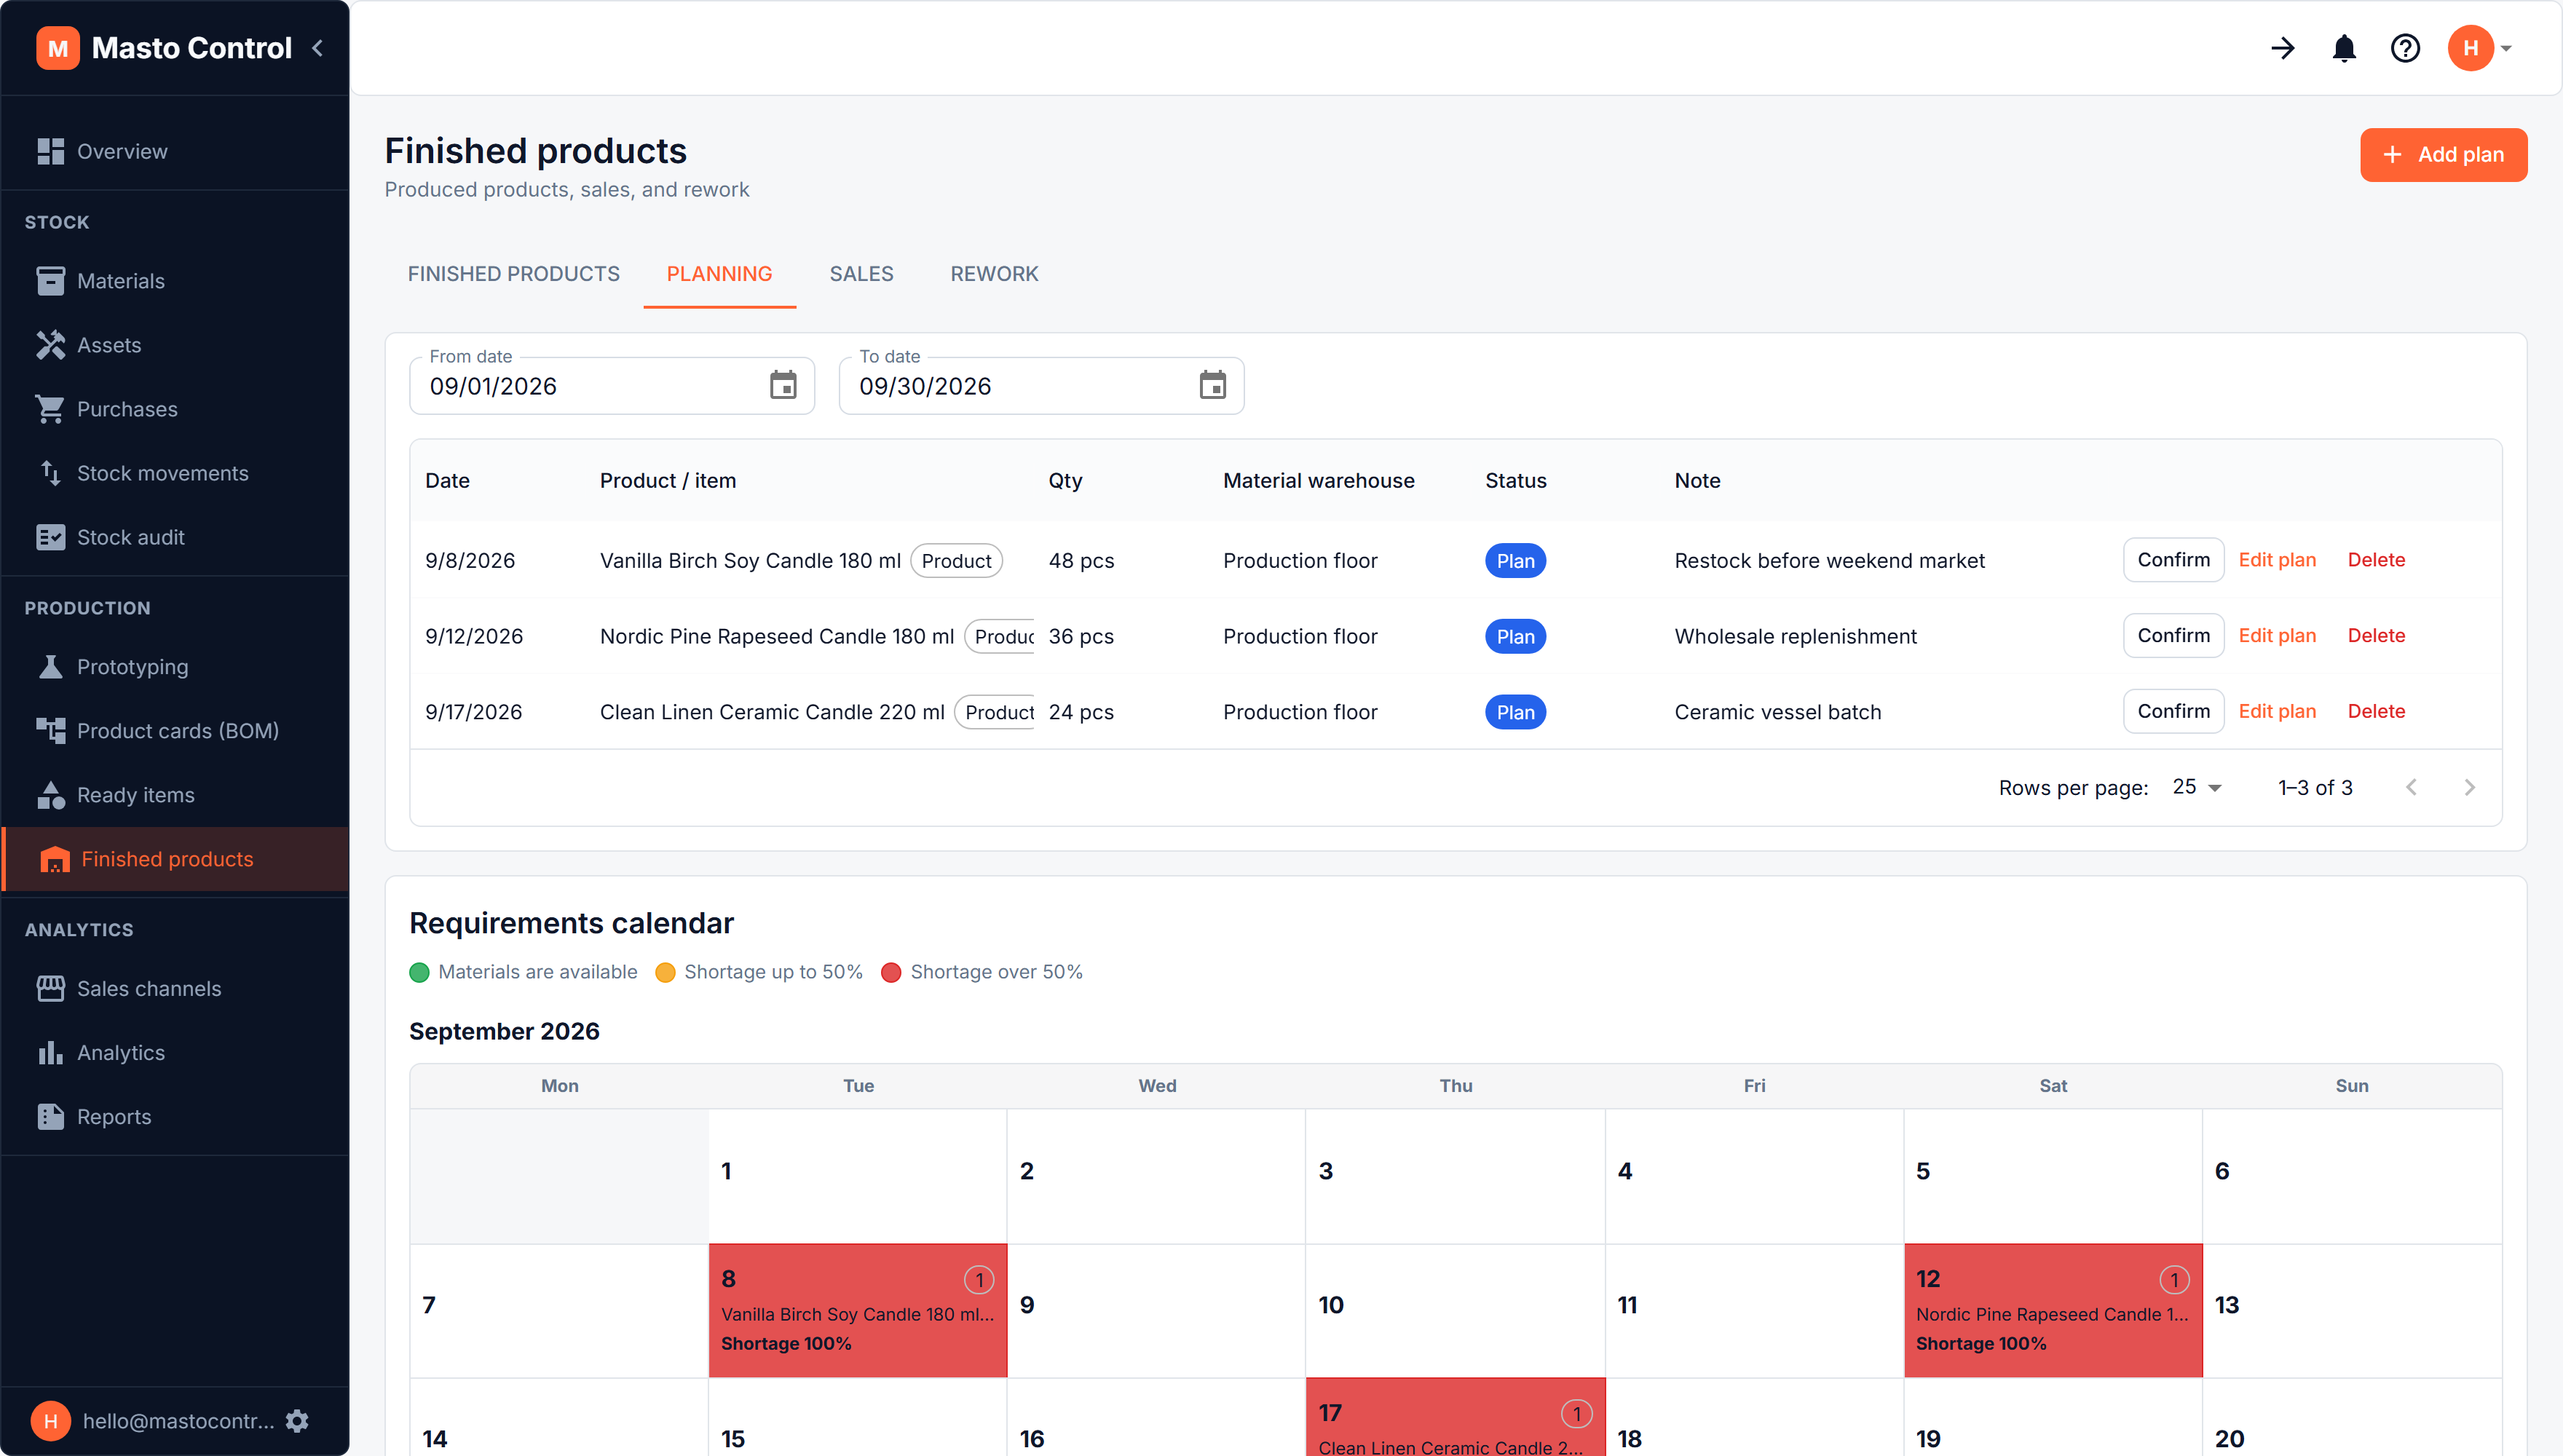This screenshot has width=2563, height=1456.
Task: Open notifications bell
Action: click(x=2344, y=48)
